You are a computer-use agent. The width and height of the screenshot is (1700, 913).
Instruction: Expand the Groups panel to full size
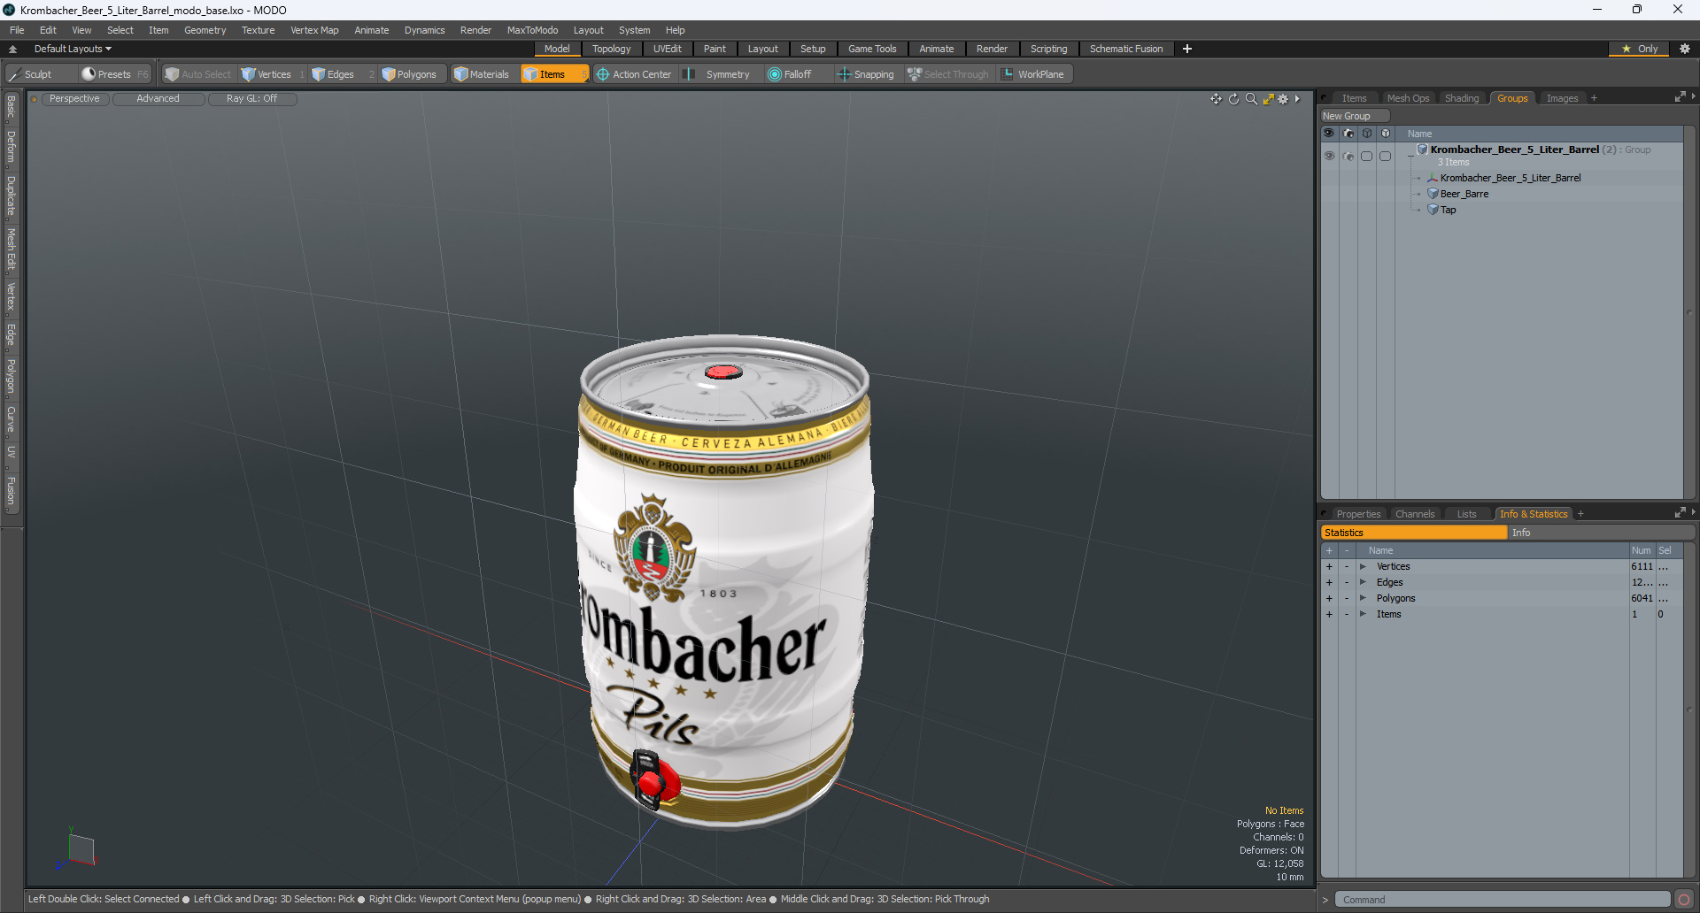pos(1680,97)
